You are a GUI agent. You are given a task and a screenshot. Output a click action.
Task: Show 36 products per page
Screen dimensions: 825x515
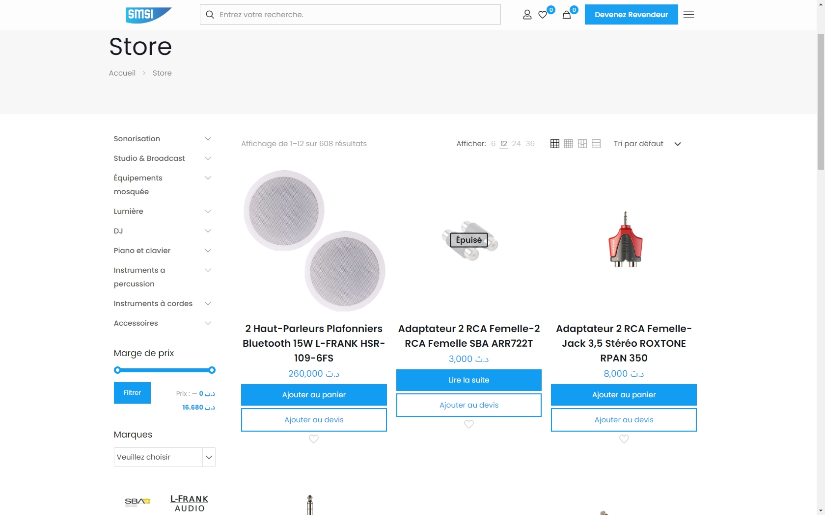pyautogui.click(x=530, y=144)
